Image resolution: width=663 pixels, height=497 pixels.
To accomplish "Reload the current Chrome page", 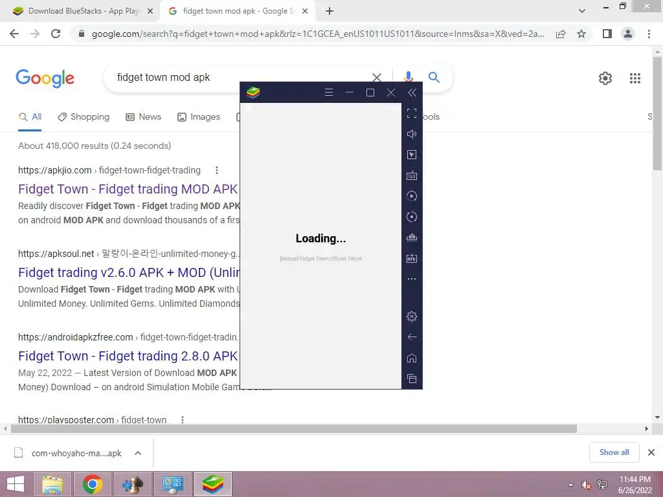I will coord(56,34).
